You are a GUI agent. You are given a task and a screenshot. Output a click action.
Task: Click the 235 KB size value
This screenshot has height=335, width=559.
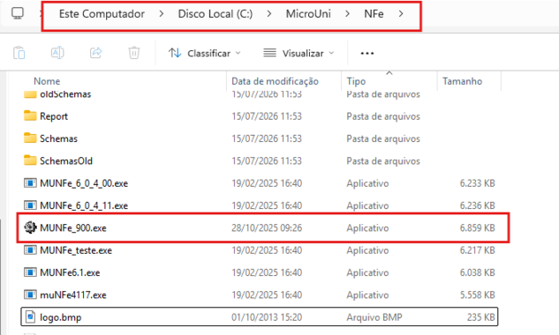[481, 317]
